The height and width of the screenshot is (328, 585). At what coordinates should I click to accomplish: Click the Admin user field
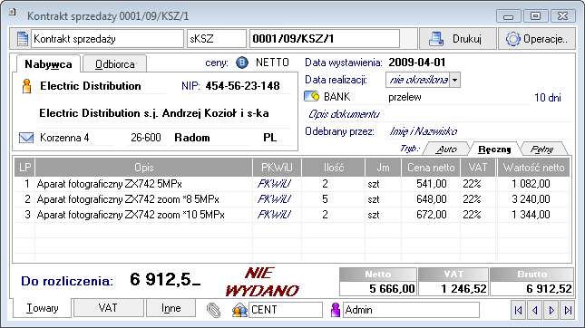click(x=411, y=310)
